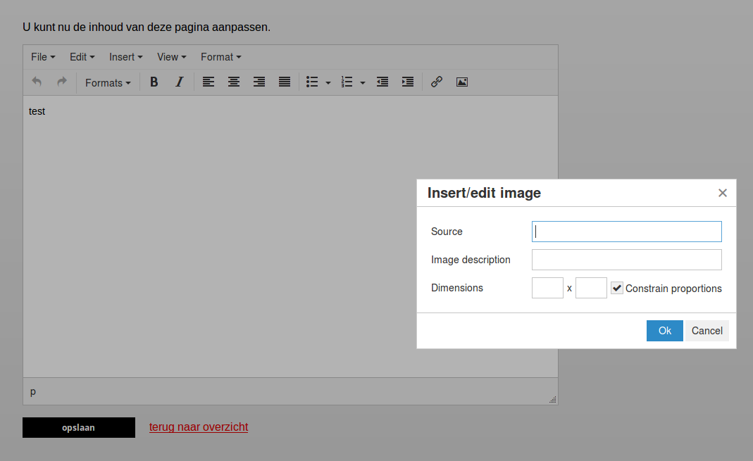
Task: Select the p element path in status bar
Action: tap(33, 392)
